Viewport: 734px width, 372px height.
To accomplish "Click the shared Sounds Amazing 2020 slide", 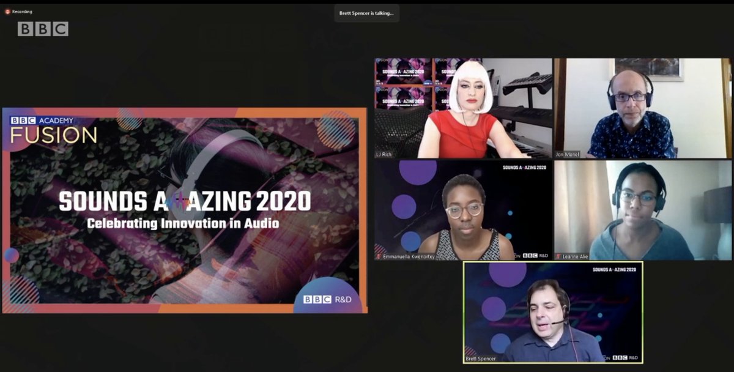I will tap(185, 210).
